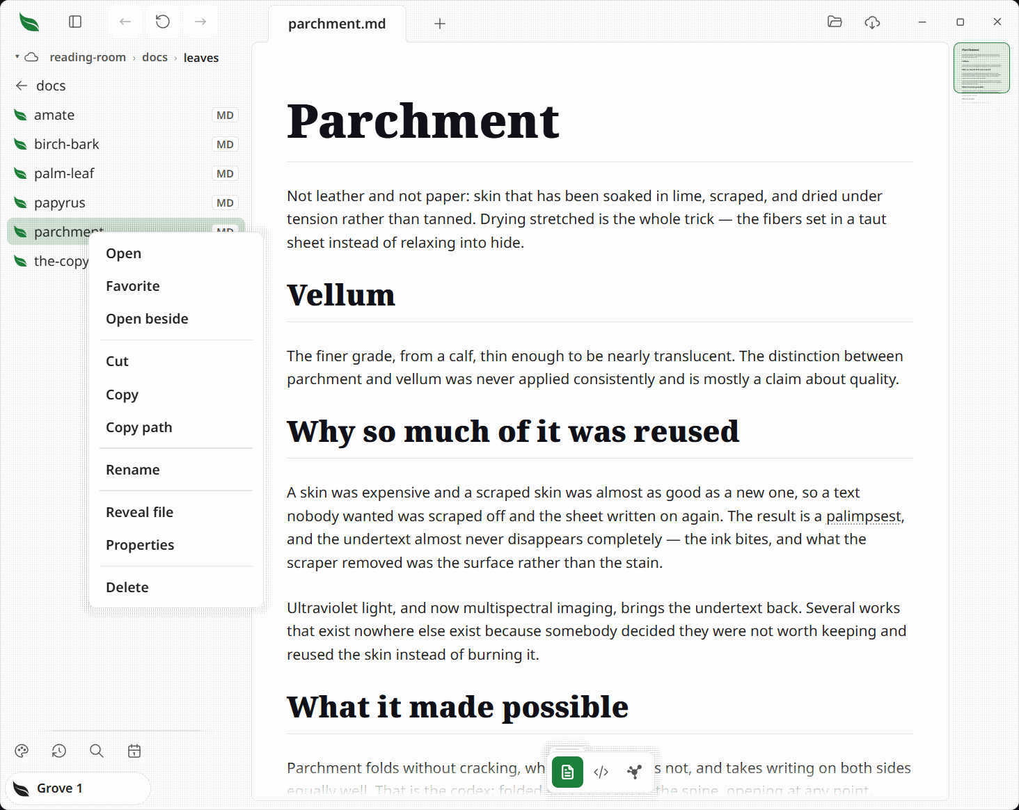
Task: Choose Open beside in context menu
Action: [x=176, y=319]
